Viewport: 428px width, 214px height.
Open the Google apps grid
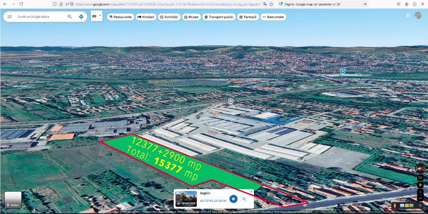pos(408,16)
